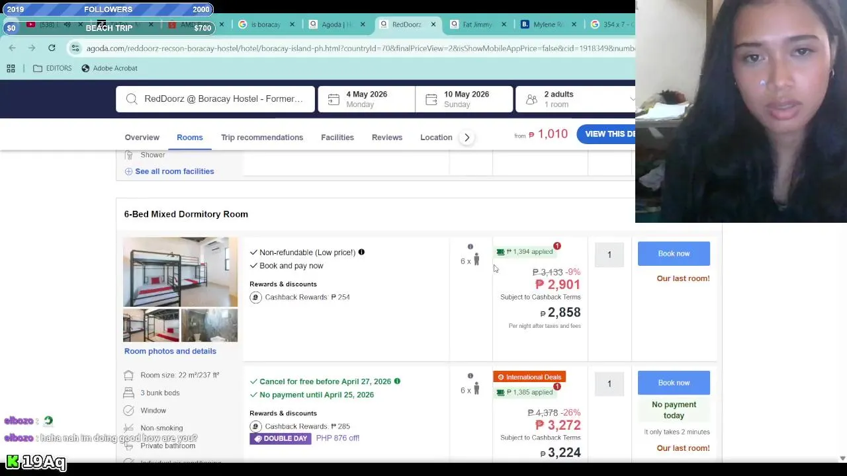Viewport: 847px width, 476px height.
Task: Close the 'Agoda |' tab
Action: 363,24
